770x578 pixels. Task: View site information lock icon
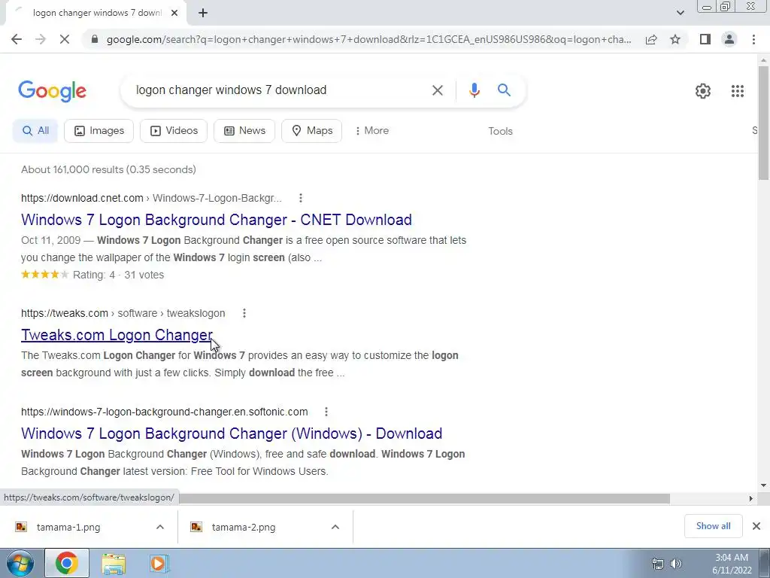click(x=95, y=39)
